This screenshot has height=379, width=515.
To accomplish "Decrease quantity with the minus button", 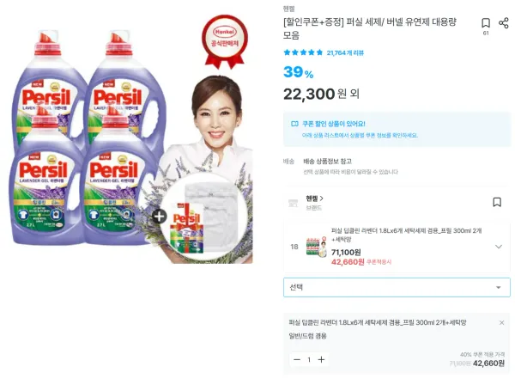I will click(297, 359).
